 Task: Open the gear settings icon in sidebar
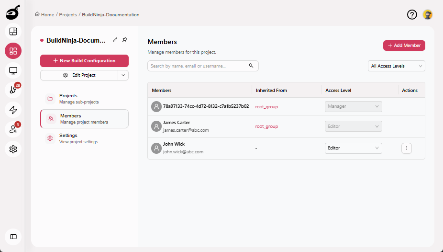coord(13,149)
